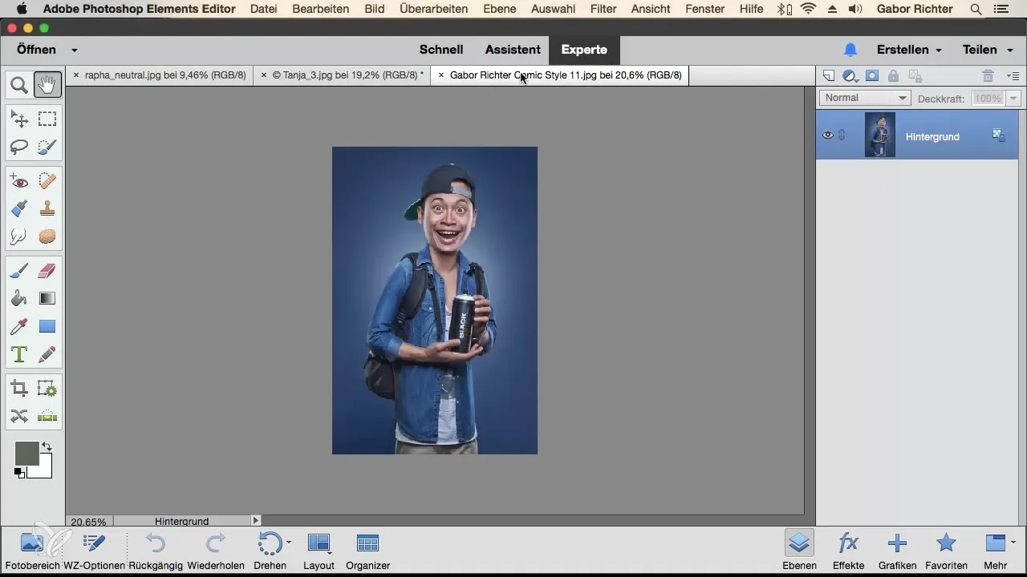Viewport: 1027px width, 577px height.
Task: Open the blend mode Normal dropdown
Action: (865, 98)
